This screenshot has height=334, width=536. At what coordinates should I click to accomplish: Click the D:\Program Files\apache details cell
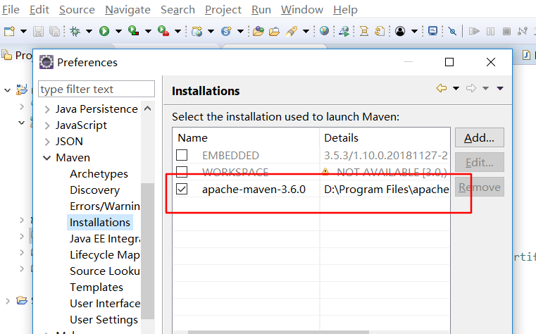click(386, 189)
